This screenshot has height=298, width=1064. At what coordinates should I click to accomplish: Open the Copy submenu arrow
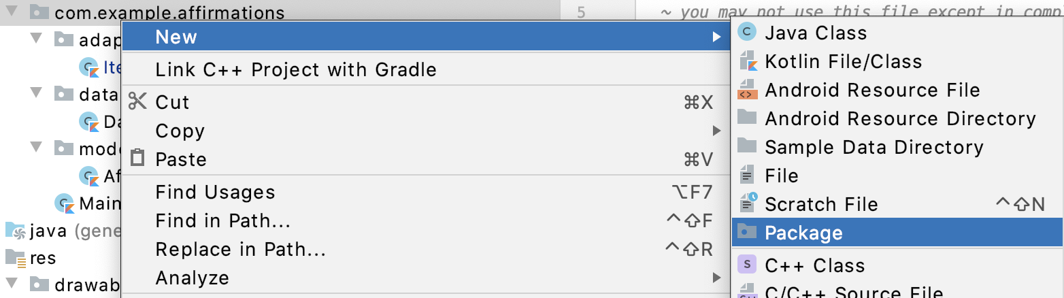point(716,131)
